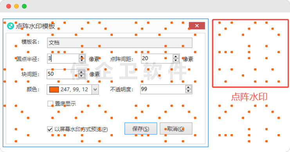This screenshot has width=290, height=152.
Task: Click the 不透明度: label
Action: click(122, 89)
